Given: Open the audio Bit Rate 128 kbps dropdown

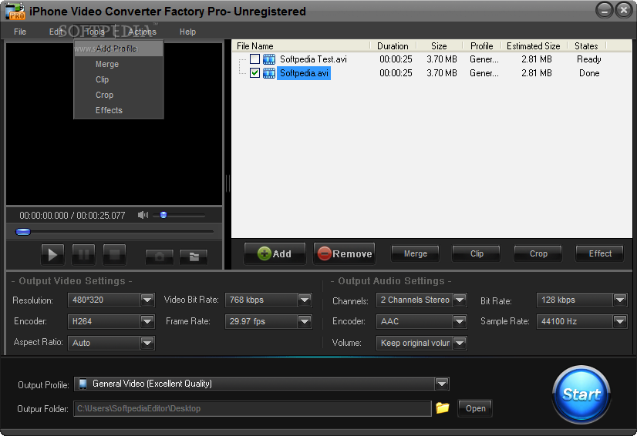Looking at the screenshot, I should pos(620,300).
